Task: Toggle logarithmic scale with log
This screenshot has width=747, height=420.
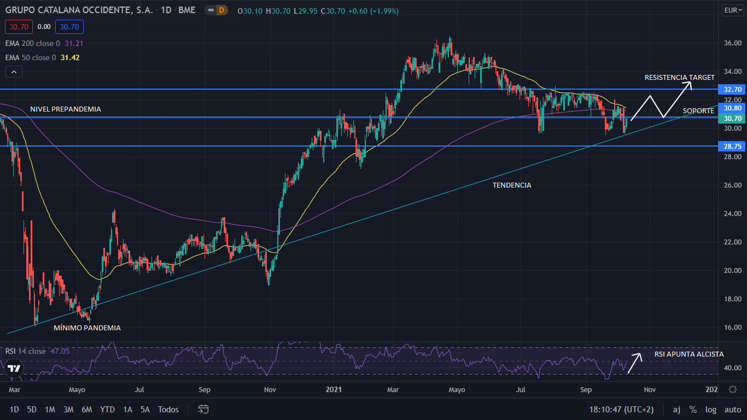Action: [x=711, y=409]
